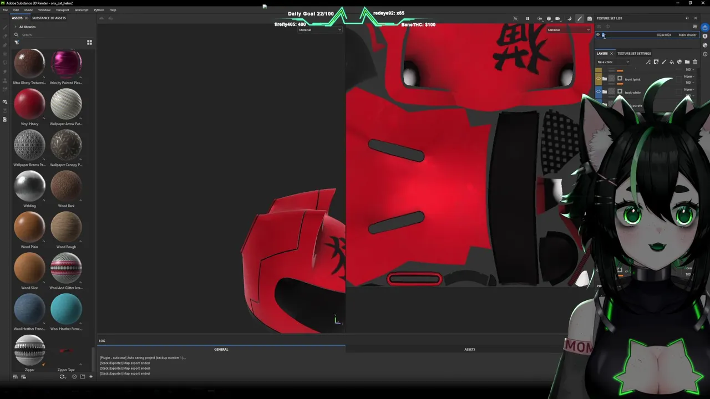
Task: Select Welding material thumbnail
Action: (29, 186)
